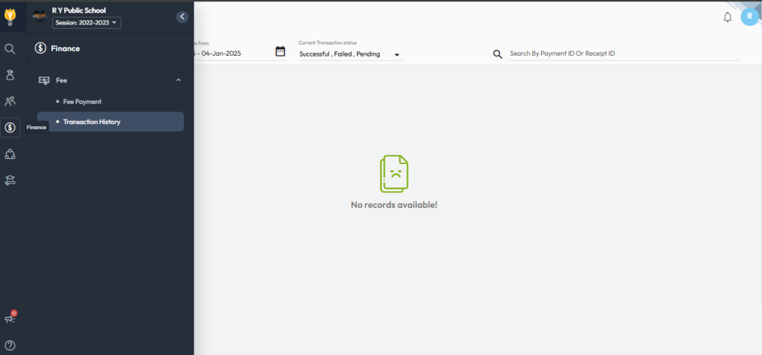Open the Current Transaction status dropdown
Viewport: 762px width, 355px height.
tap(349, 54)
